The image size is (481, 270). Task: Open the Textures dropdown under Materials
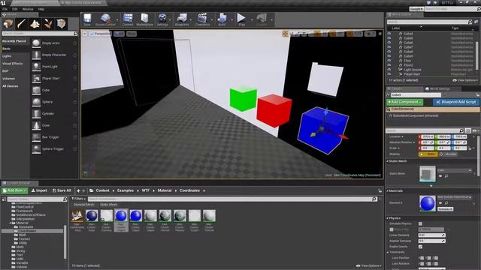pos(445,209)
